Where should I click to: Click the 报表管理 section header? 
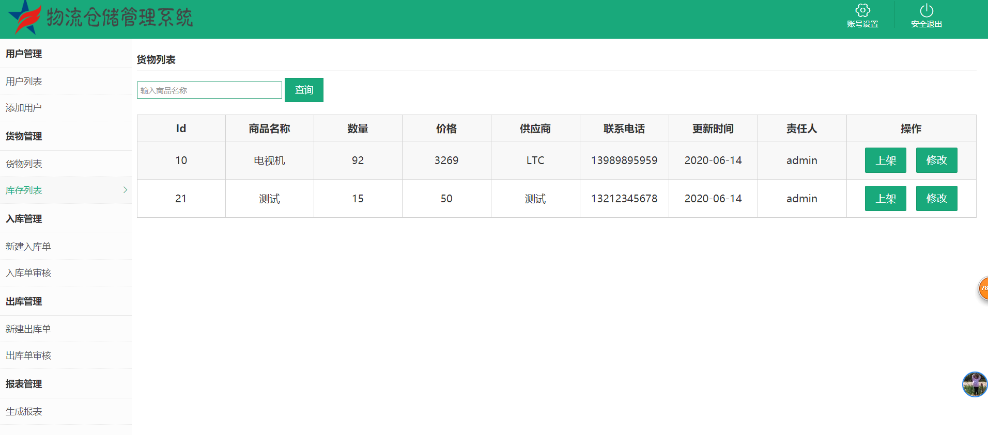coord(24,384)
